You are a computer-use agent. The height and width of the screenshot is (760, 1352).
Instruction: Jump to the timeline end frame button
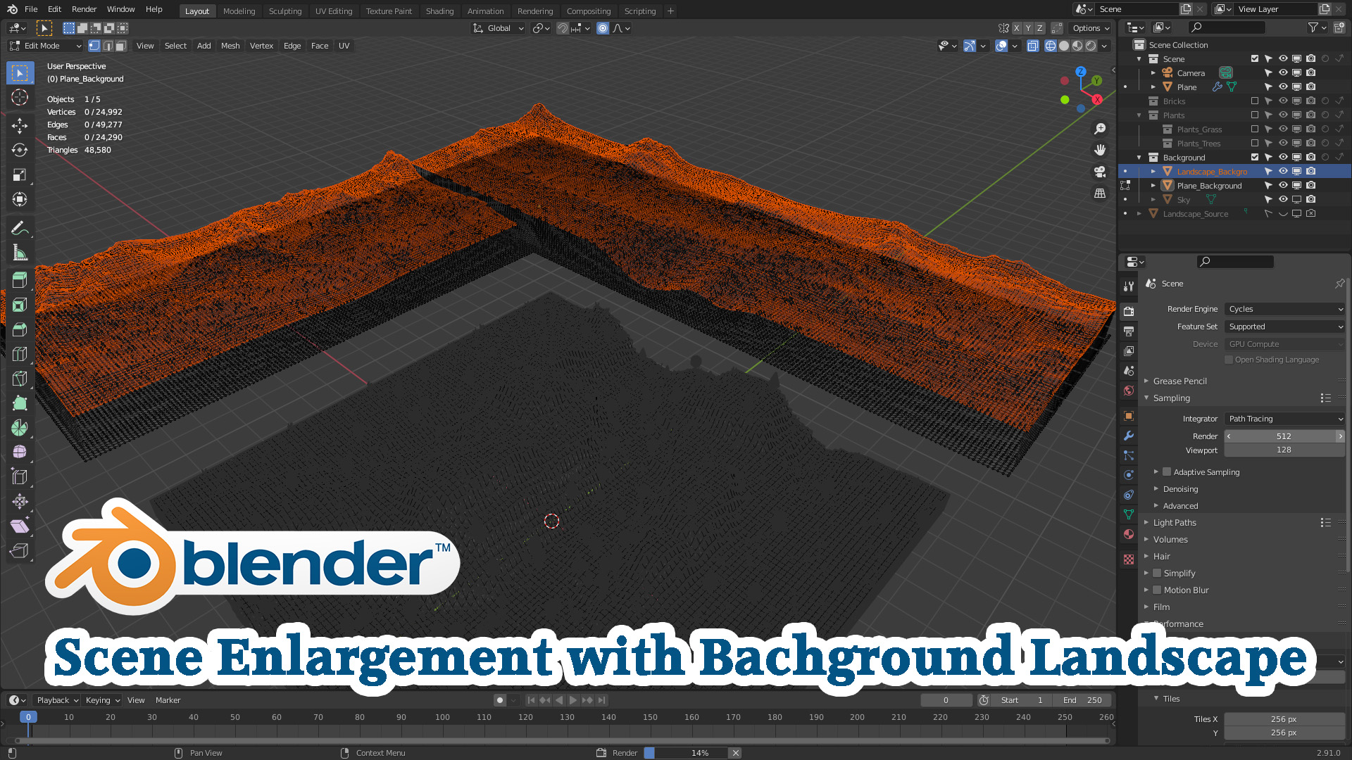[601, 700]
